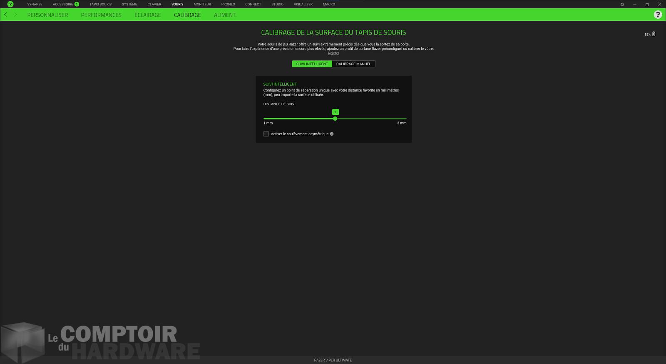Switch to Calibrage Manuel mode

[353, 64]
